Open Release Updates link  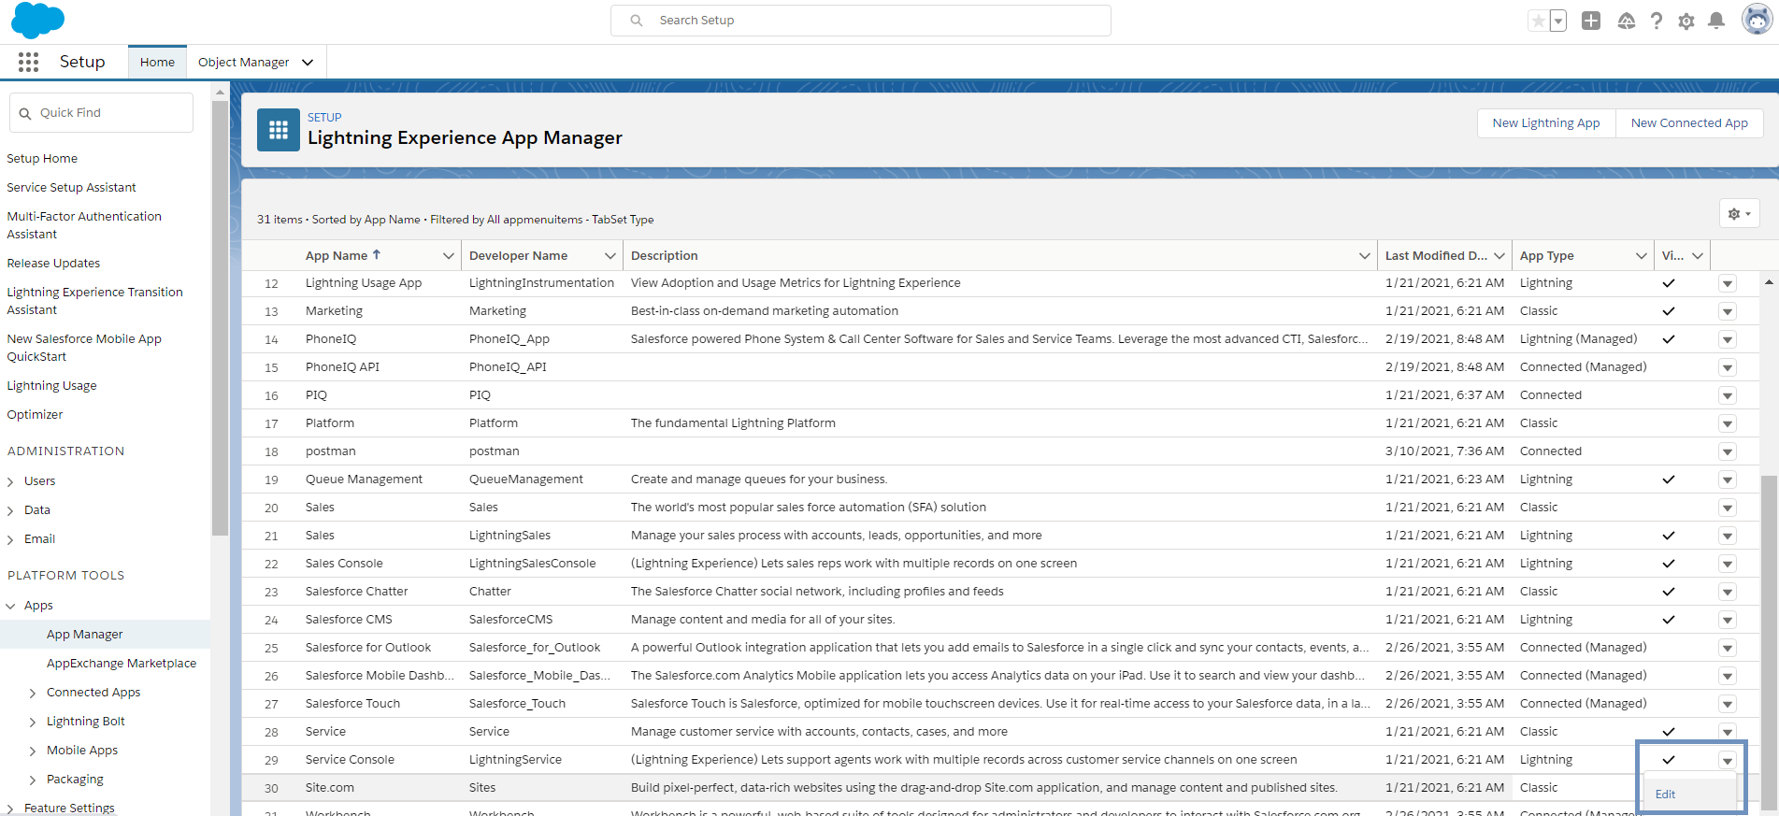(x=53, y=264)
